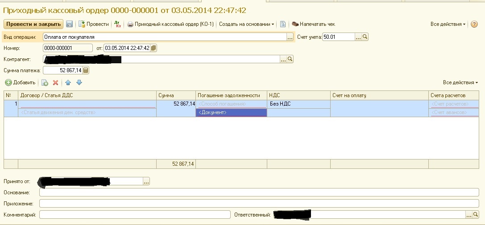Move row up with the blue arrow
Image resolution: width=485 pixels, height=225 pixels.
tap(68, 82)
